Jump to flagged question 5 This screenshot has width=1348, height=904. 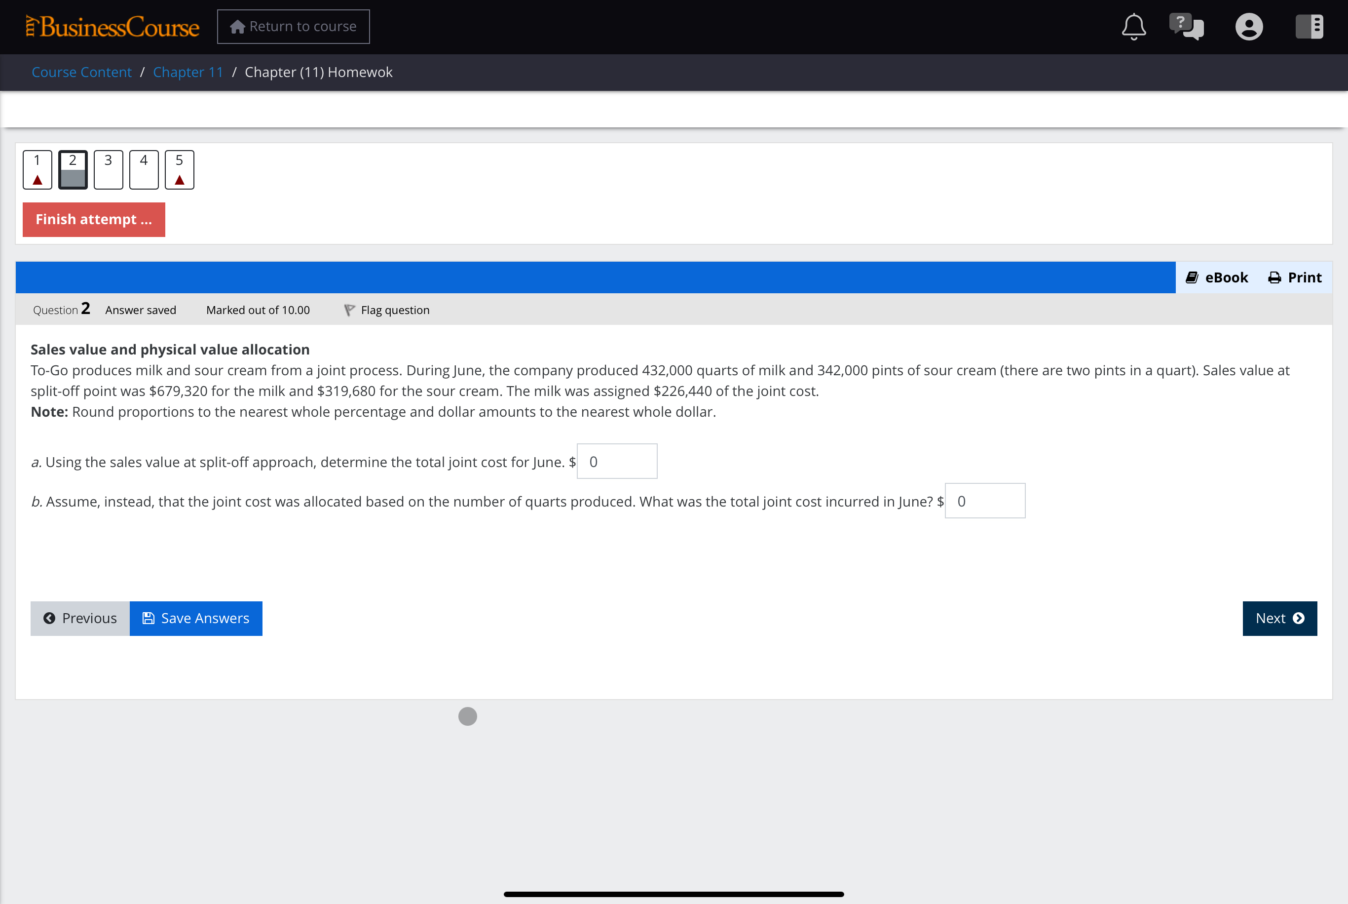[179, 169]
